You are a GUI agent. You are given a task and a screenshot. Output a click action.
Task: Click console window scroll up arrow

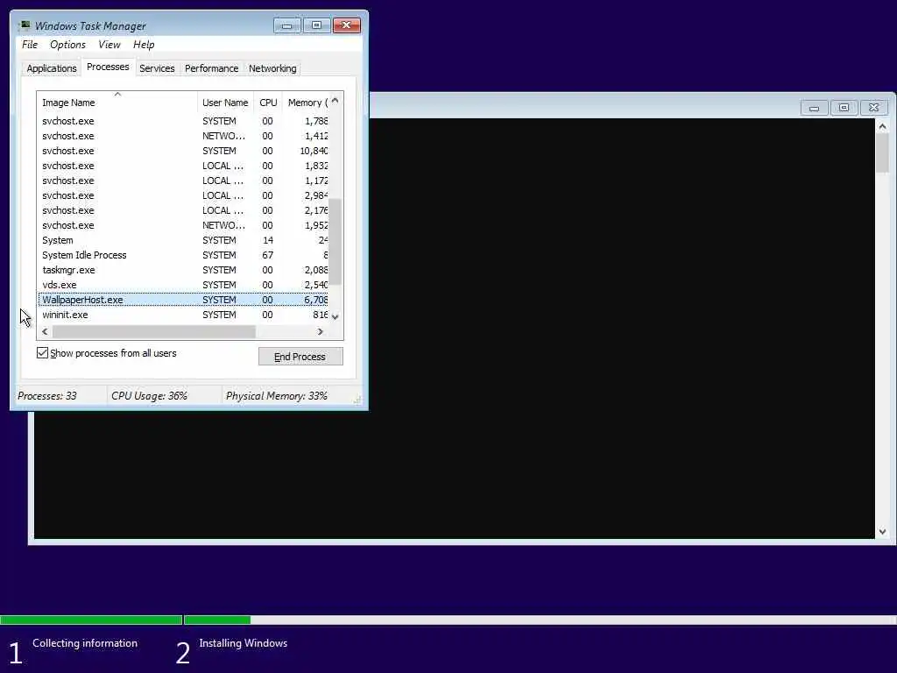point(882,126)
